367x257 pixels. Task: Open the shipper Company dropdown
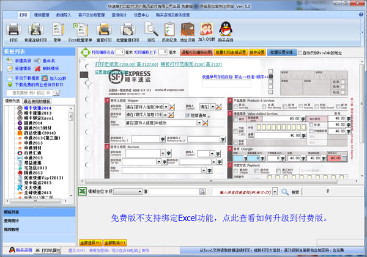click(x=166, y=107)
